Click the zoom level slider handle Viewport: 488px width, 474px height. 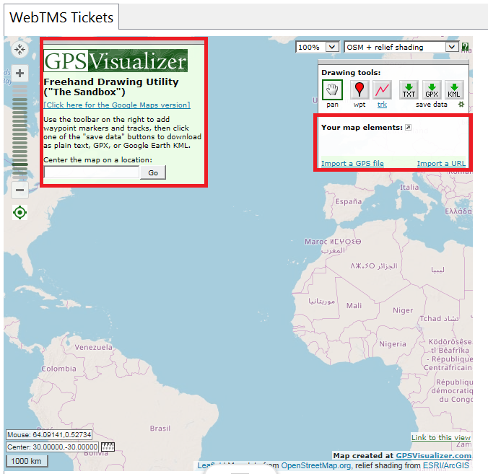tap(19, 164)
